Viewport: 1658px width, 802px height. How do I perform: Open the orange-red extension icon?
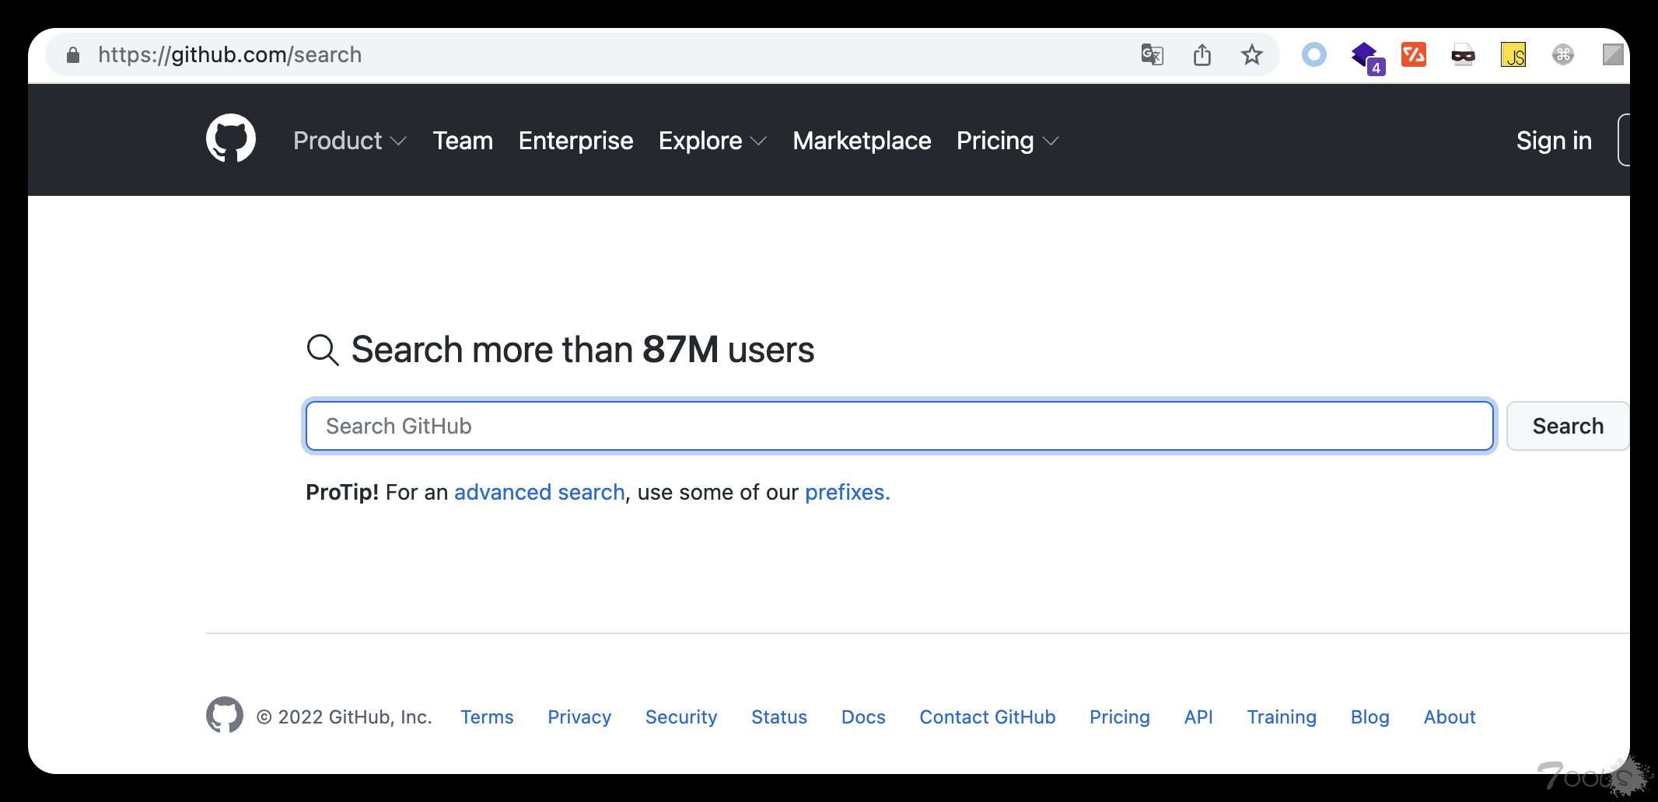(1414, 54)
